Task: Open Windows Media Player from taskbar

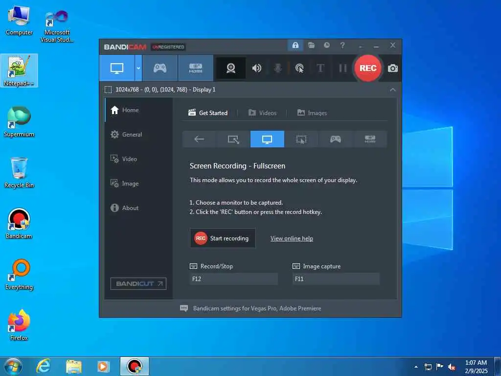Action: point(103,366)
